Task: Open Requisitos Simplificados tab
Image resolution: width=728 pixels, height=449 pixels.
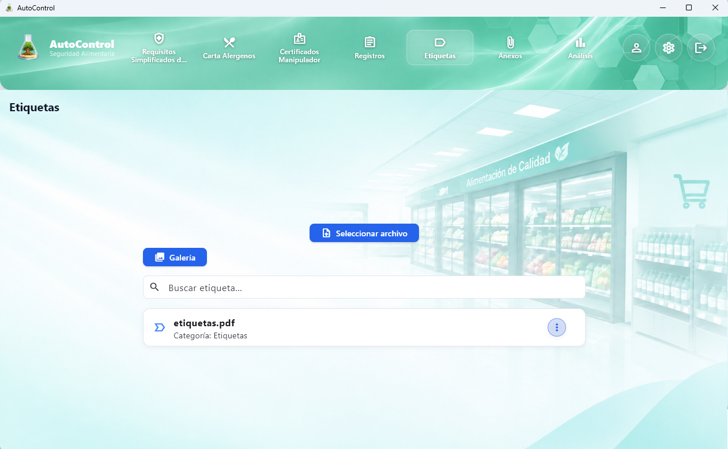Action: pyautogui.click(x=159, y=47)
